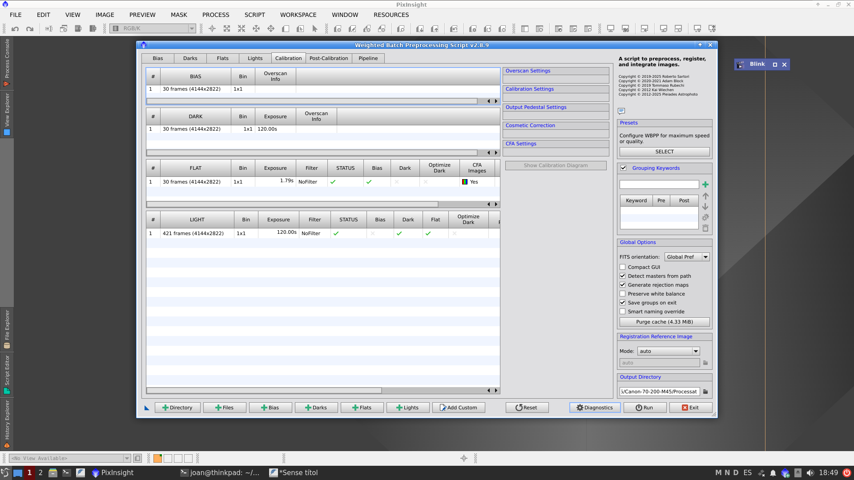
Task: Click the Diagnostics button
Action: coord(595,408)
